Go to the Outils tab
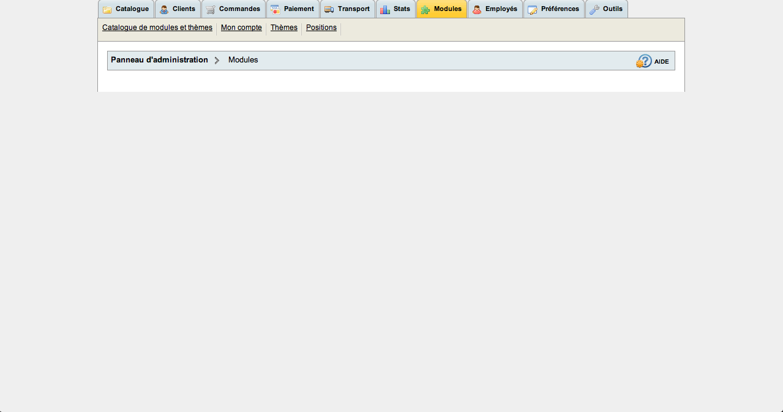The height and width of the screenshot is (412, 783). click(606, 9)
